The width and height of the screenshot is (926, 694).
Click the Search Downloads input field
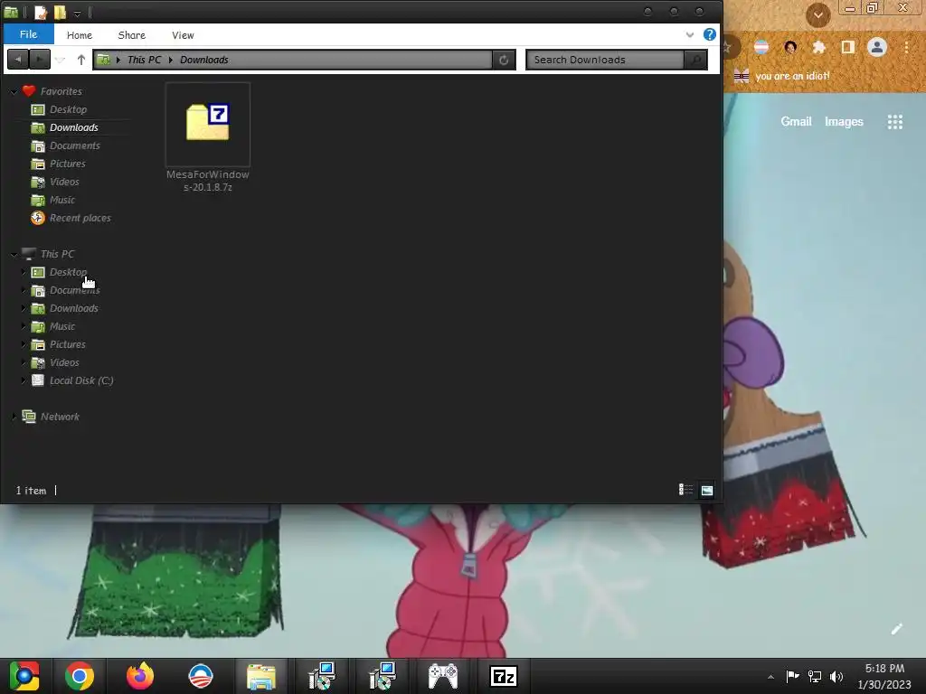coord(605,60)
